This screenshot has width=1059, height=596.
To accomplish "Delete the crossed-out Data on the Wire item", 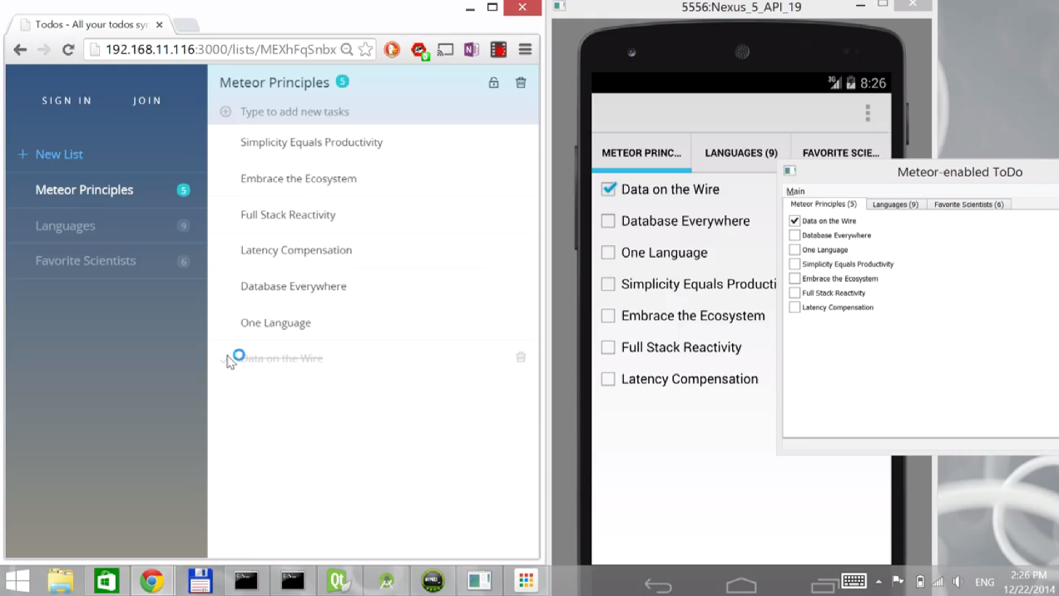I will (521, 357).
